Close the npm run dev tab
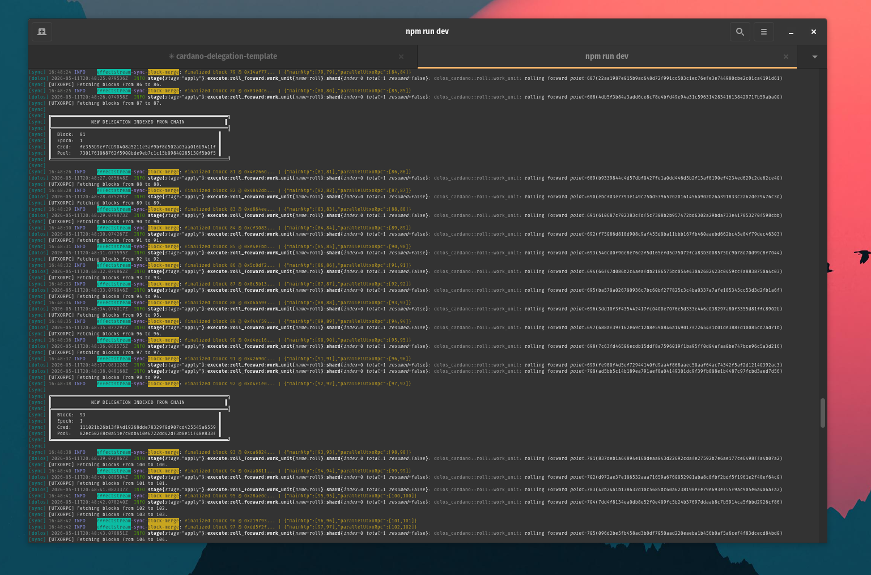 [786, 57]
